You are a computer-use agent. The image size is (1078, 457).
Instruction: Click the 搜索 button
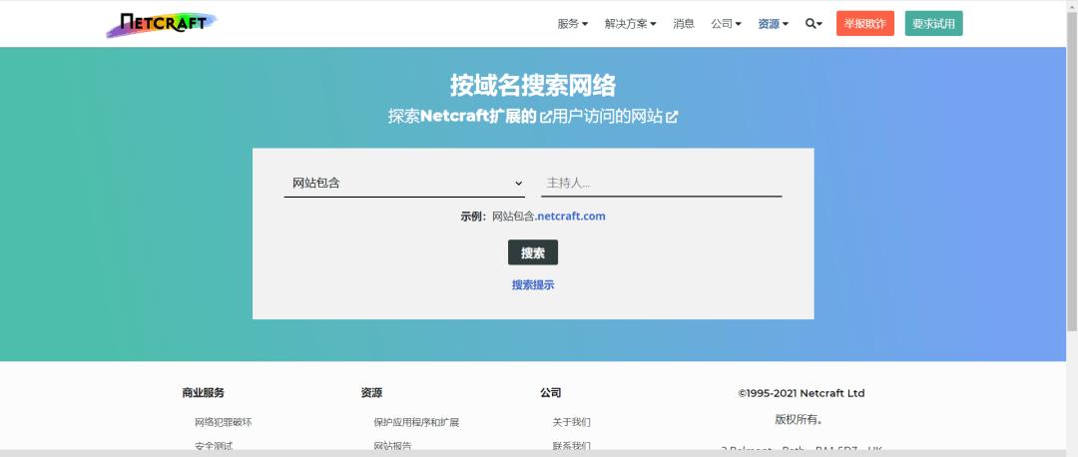click(x=533, y=252)
